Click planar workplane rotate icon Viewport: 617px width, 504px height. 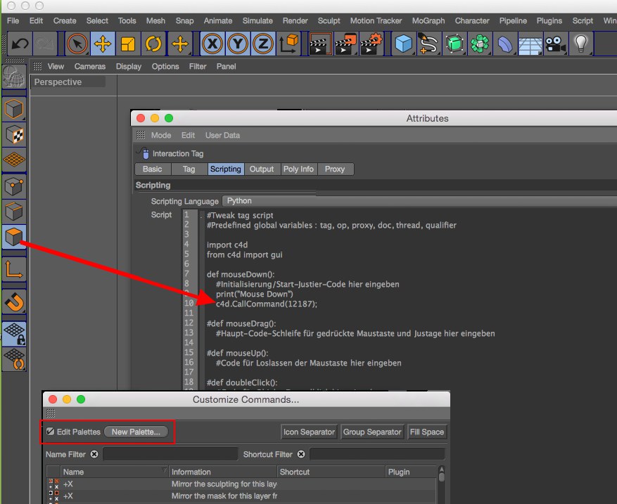(14, 360)
